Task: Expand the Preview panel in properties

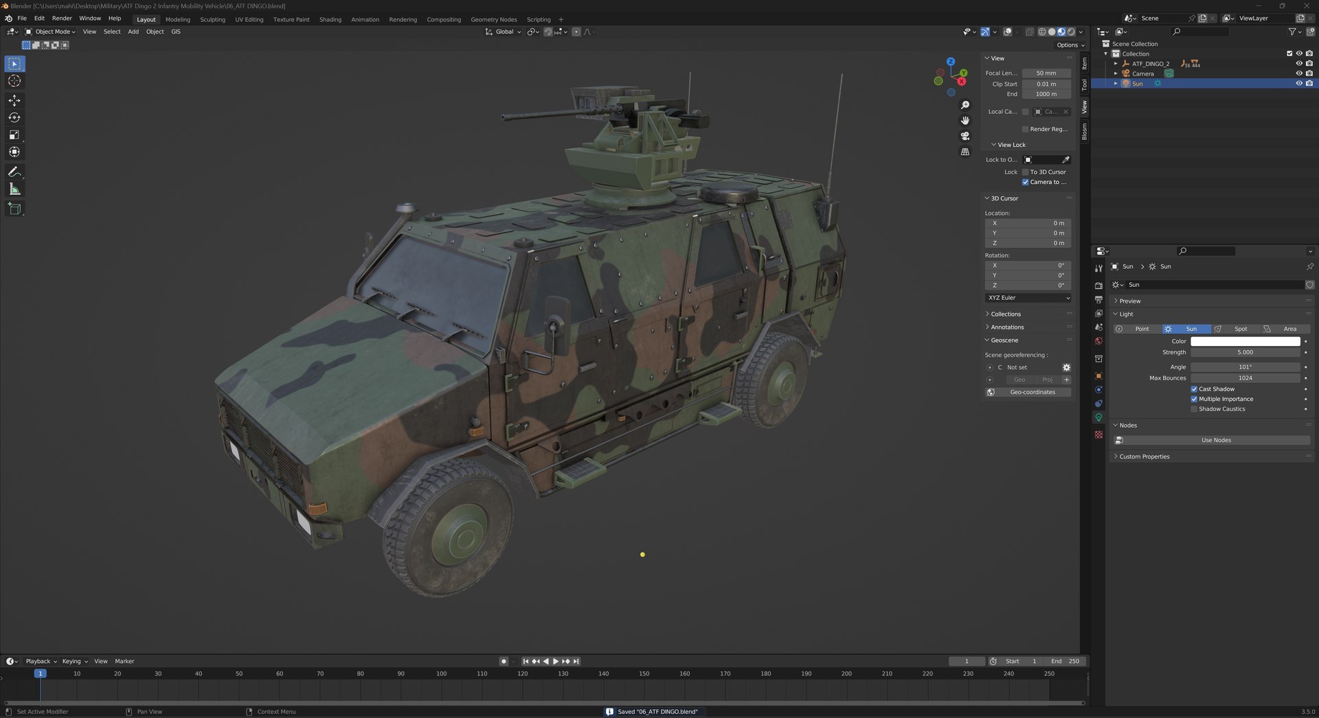Action: pos(1129,301)
